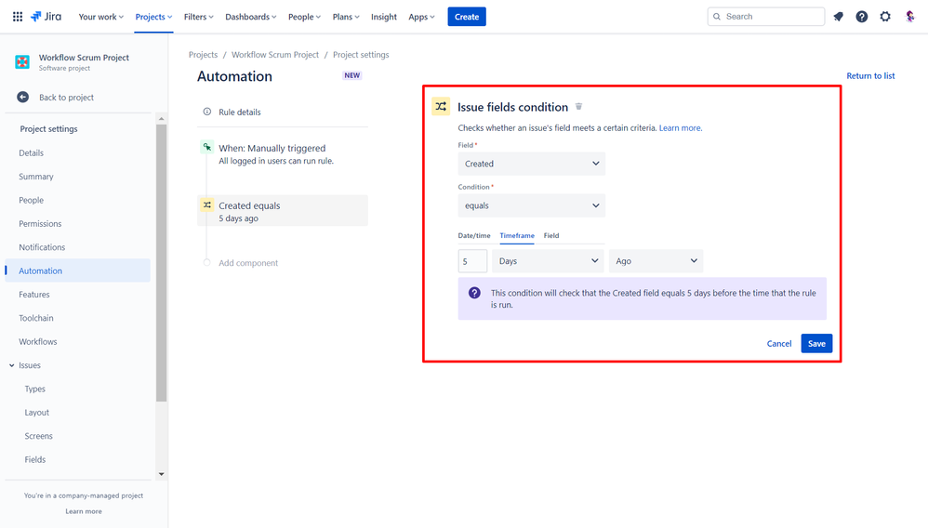Click the sidebar scrollbar down arrow
928x528 pixels.
pyautogui.click(x=162, y=474)
